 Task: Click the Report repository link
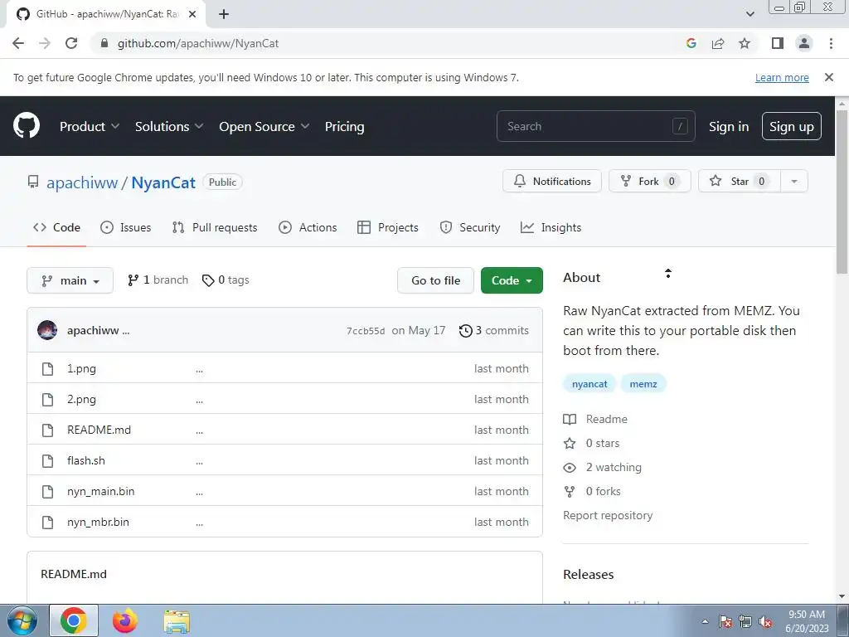608,515
